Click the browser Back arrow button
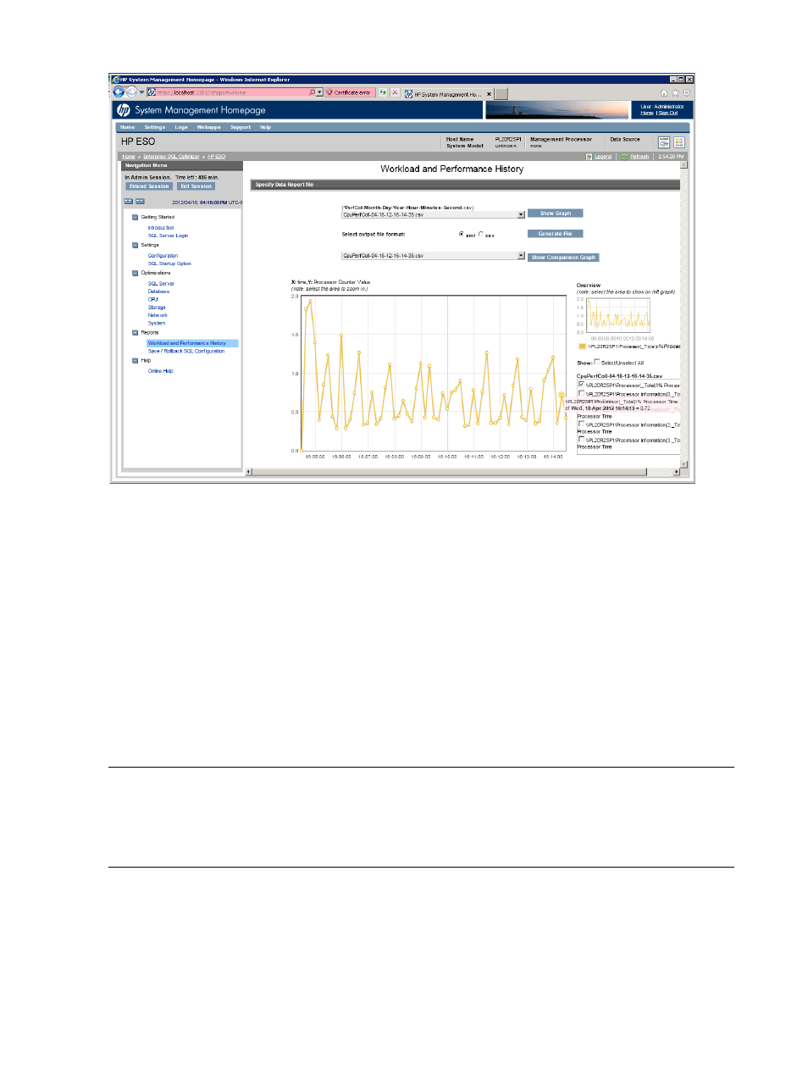The image size is (808, 1076). point(119,92)
